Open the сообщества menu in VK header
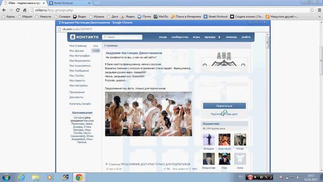The width and height of the screenshot is (323, 182). [x=180, y=37]
